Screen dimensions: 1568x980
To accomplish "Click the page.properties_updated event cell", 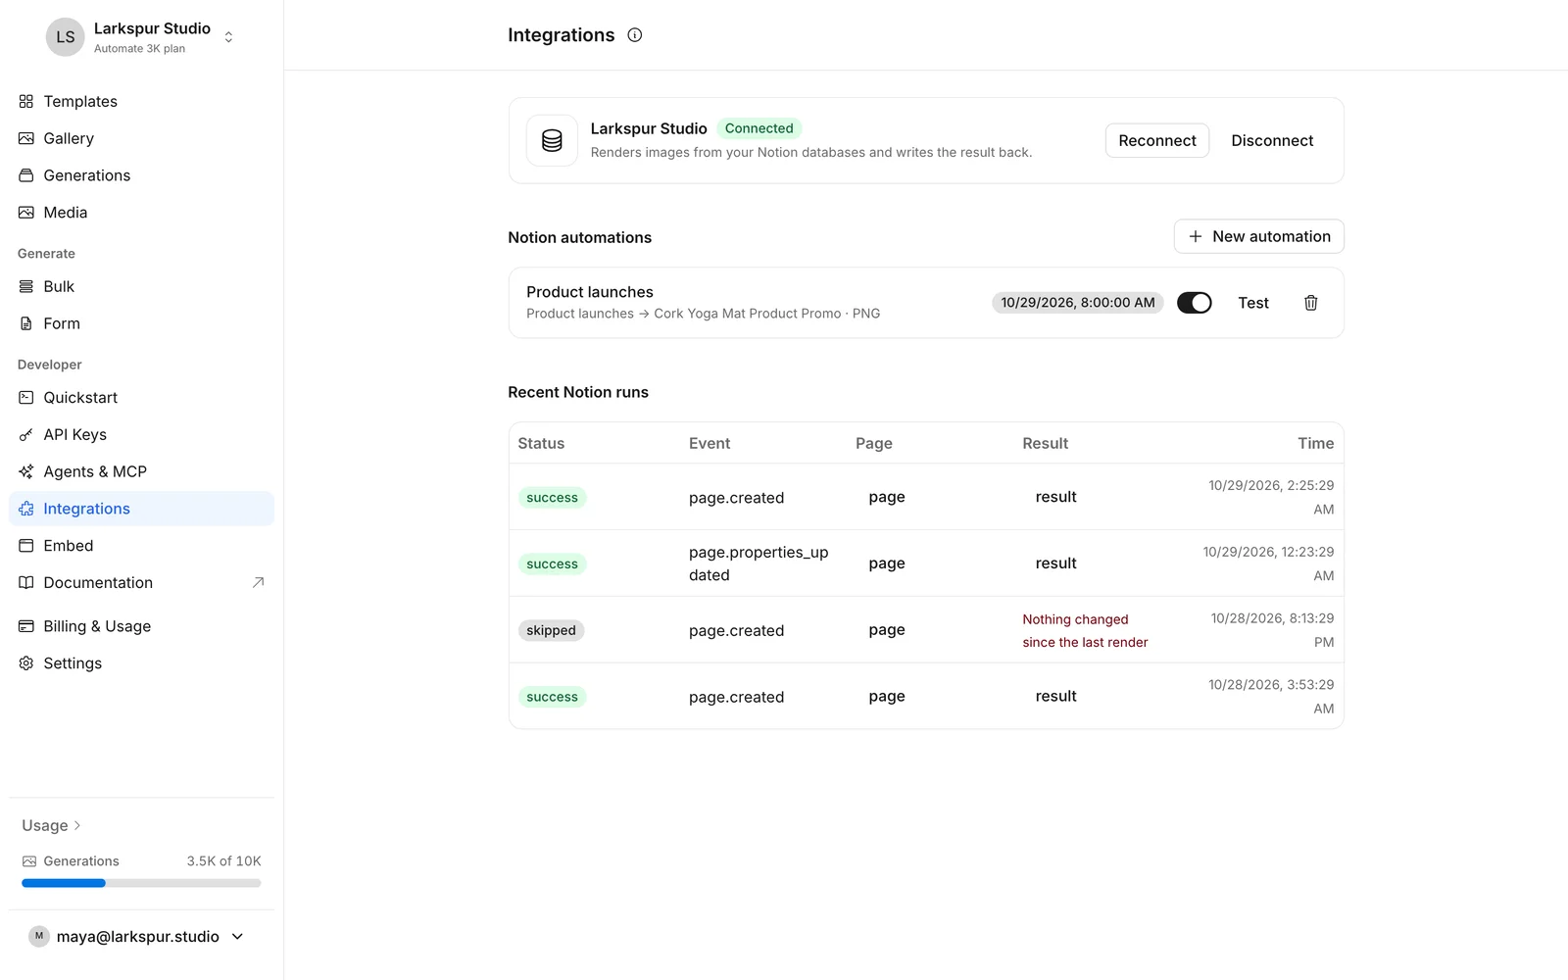I will pos(759,563).
